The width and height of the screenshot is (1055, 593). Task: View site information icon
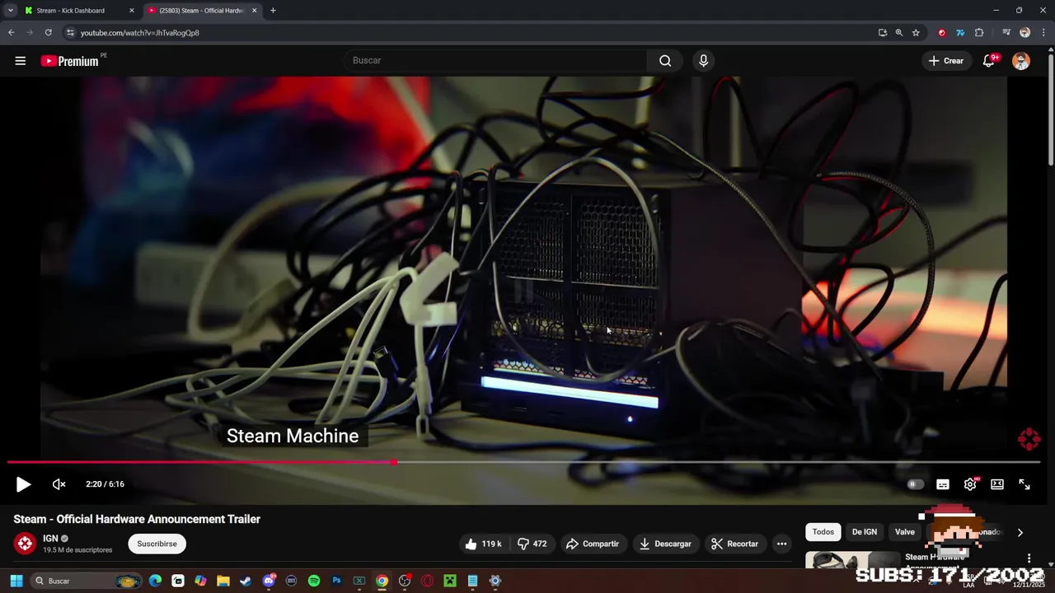coord(70,33)
